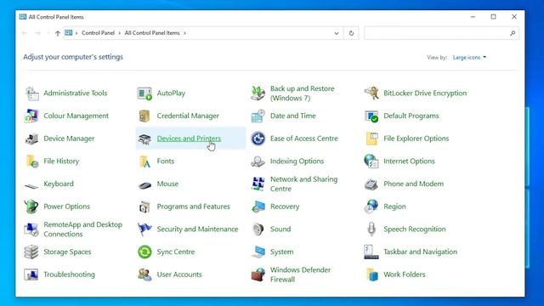The height and width of the screenshot is (306, 544).
Task: Open the Power Options icon
Action: [31, 207]
